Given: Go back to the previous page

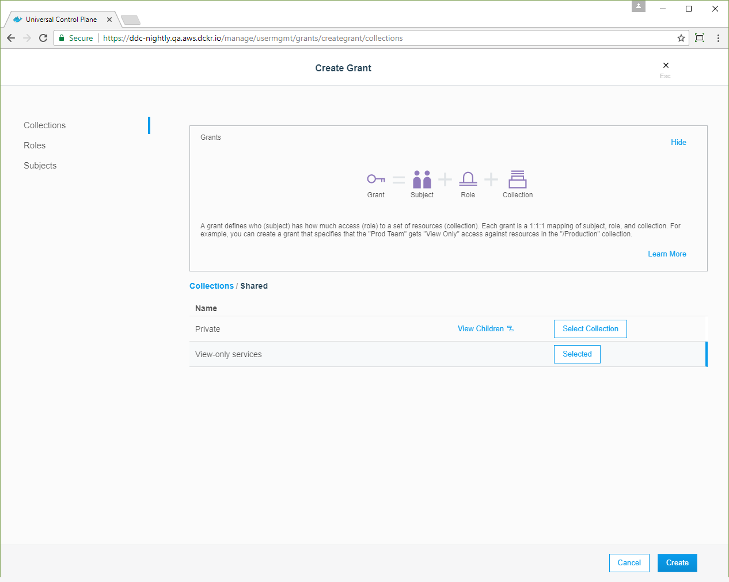Looking at the screenshot, I should tap(11, 38).
